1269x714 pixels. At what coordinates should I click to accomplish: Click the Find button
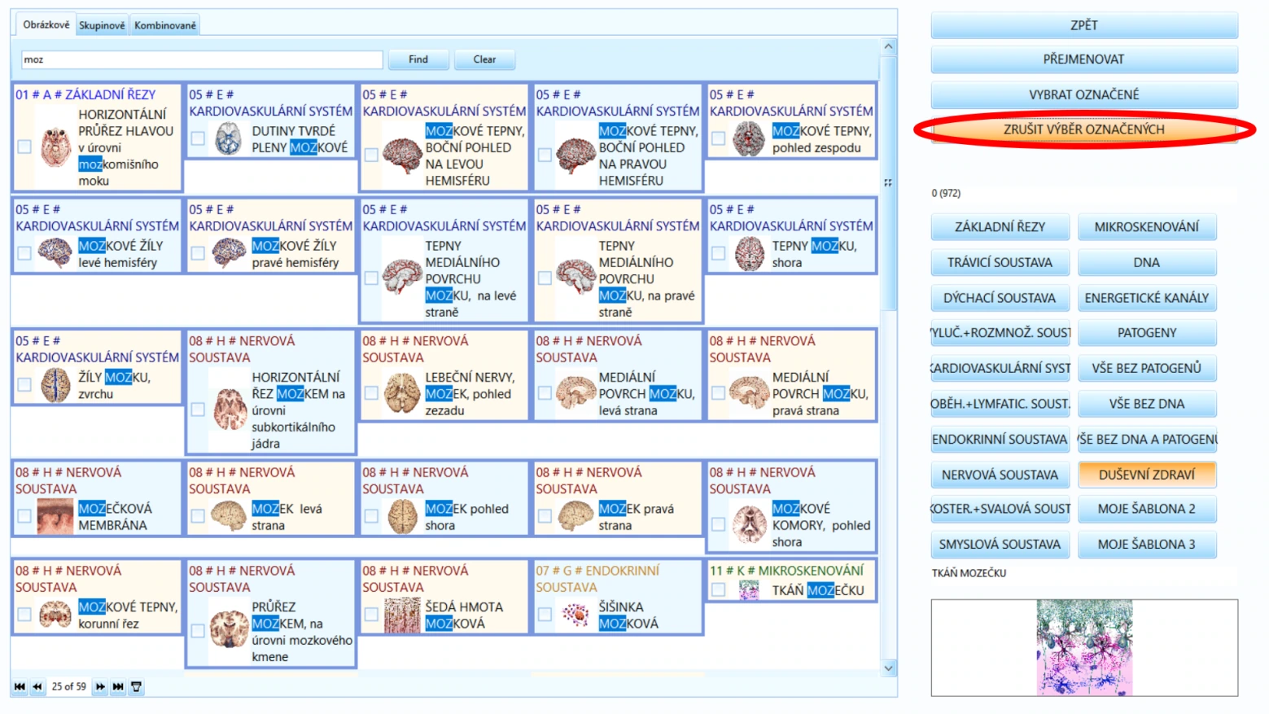click(418, 59)
